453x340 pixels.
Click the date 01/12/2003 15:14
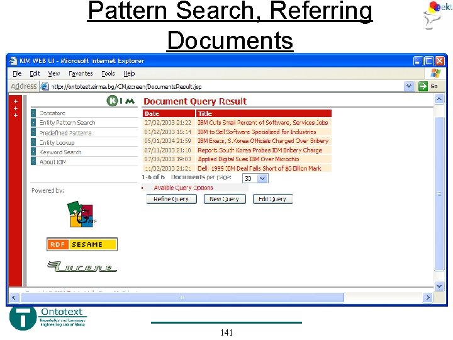pos(167,132)
